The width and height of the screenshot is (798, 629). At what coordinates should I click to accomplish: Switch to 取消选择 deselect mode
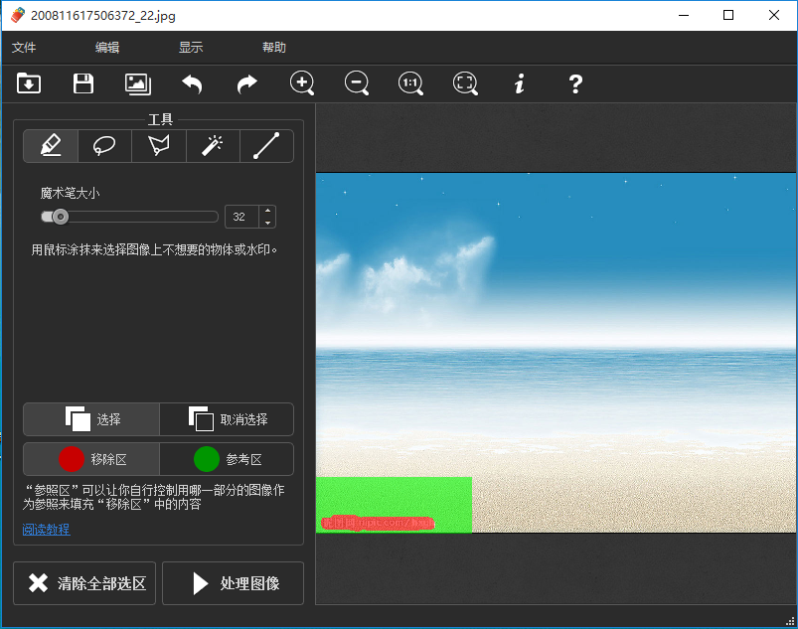pos(227,419)
